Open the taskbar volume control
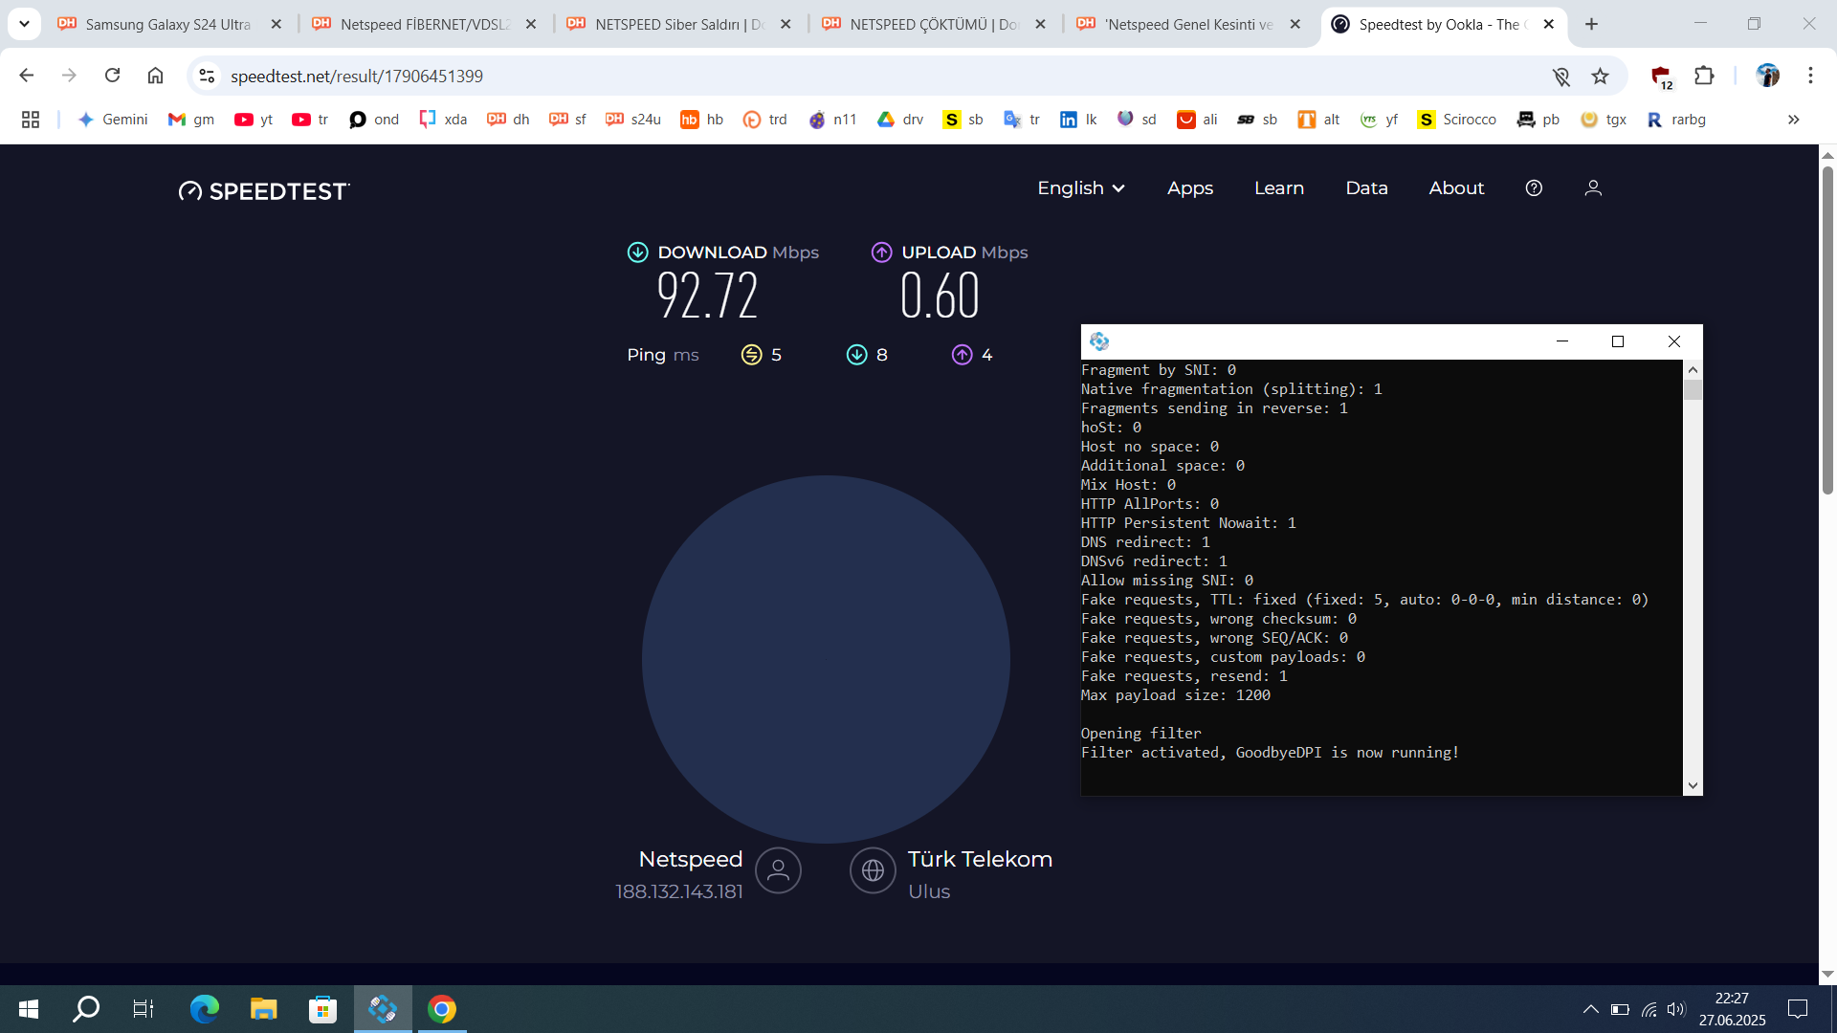Image resolution: width=1837 pixels, height=1033 pixels. click(1675, 1009)
